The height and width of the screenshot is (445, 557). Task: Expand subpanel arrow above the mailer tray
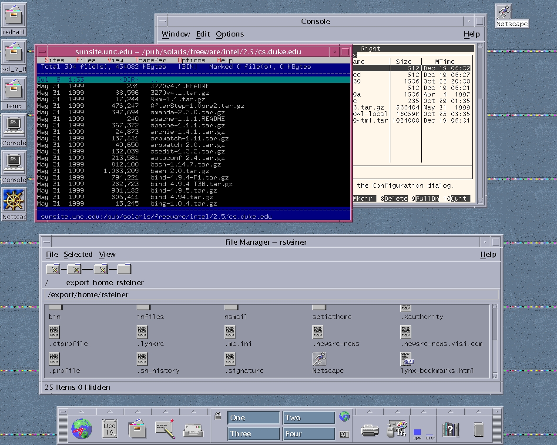pos(193,412)
